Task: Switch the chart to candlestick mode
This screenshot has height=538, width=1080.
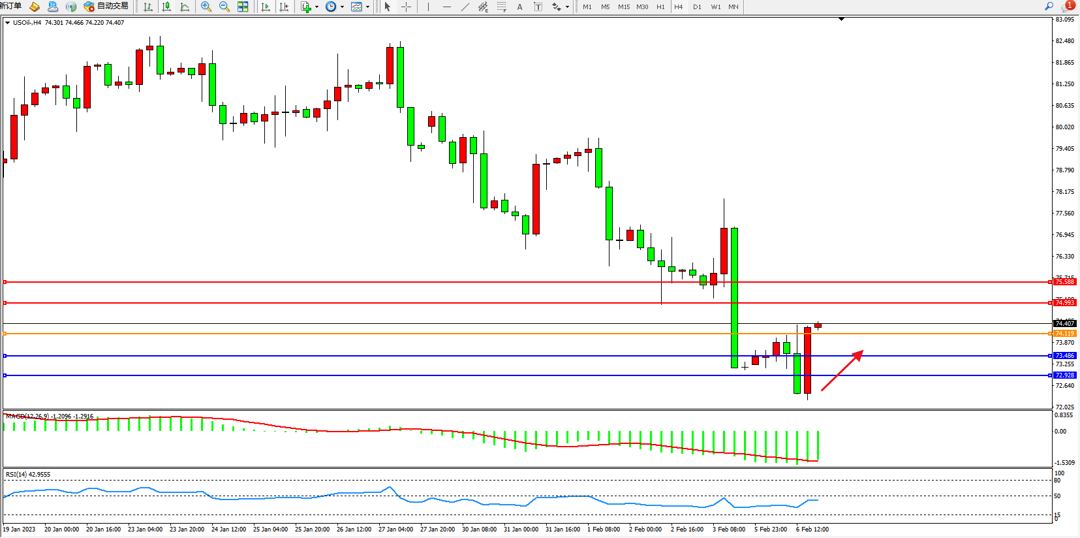Action: (x=166, y=7)
